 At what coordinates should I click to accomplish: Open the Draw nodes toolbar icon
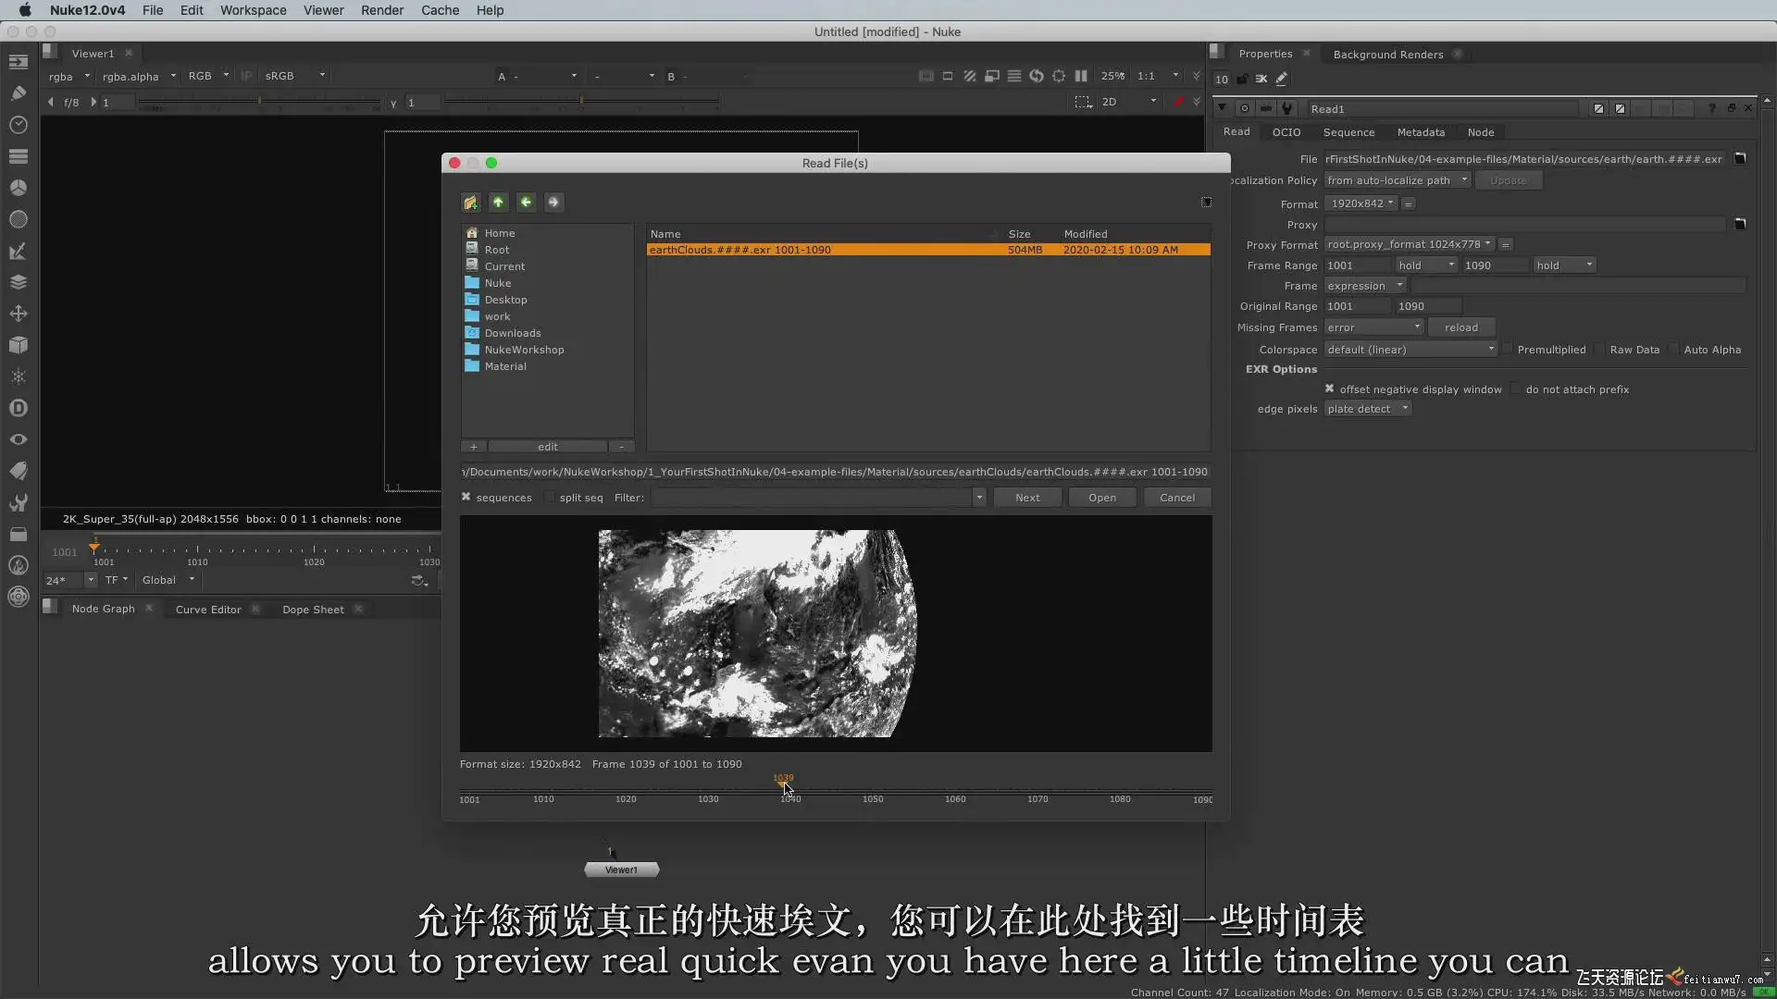pos(18,92)
